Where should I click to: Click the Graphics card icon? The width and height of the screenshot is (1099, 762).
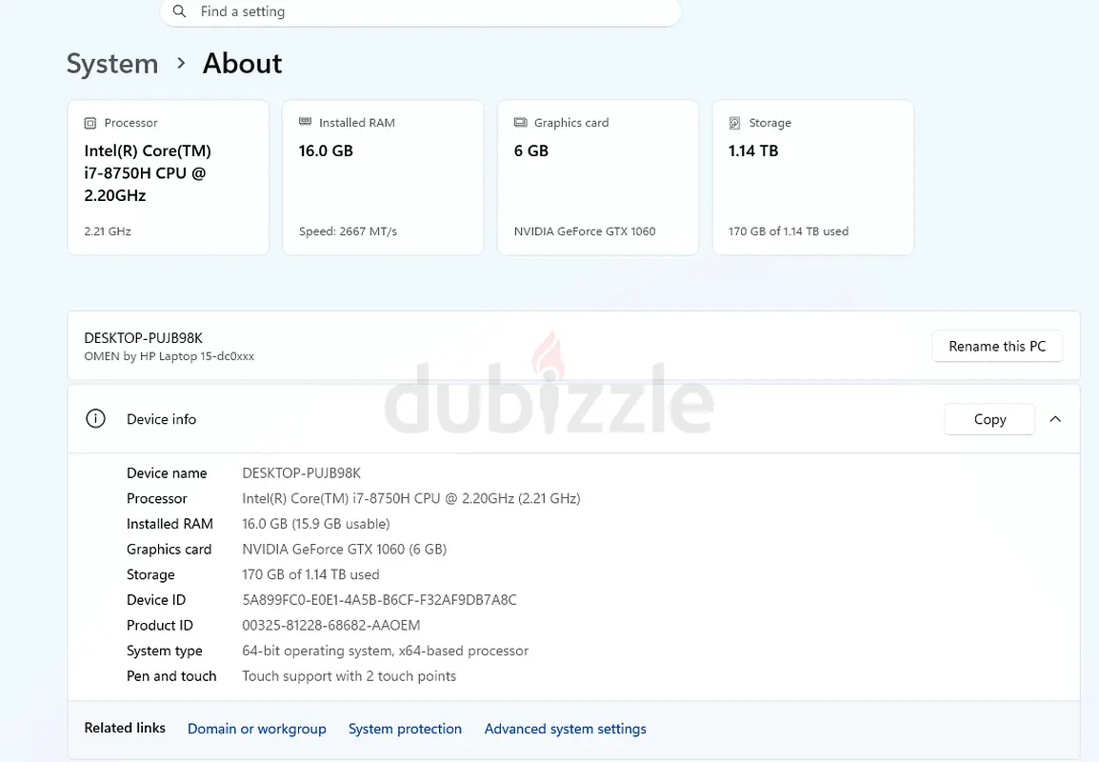click(x=520, y=123)
